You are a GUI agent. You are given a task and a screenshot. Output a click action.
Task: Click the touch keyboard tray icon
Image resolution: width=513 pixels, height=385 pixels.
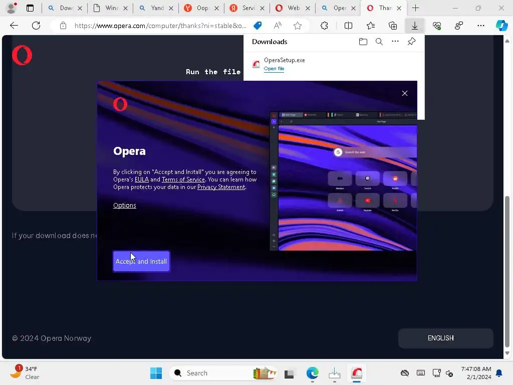421,373
